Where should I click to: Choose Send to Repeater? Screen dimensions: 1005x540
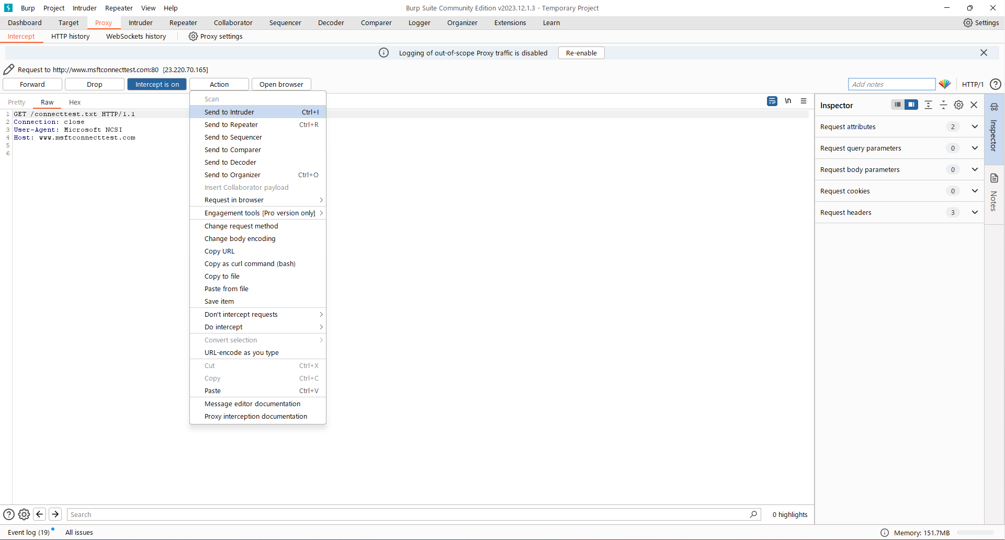258,124
